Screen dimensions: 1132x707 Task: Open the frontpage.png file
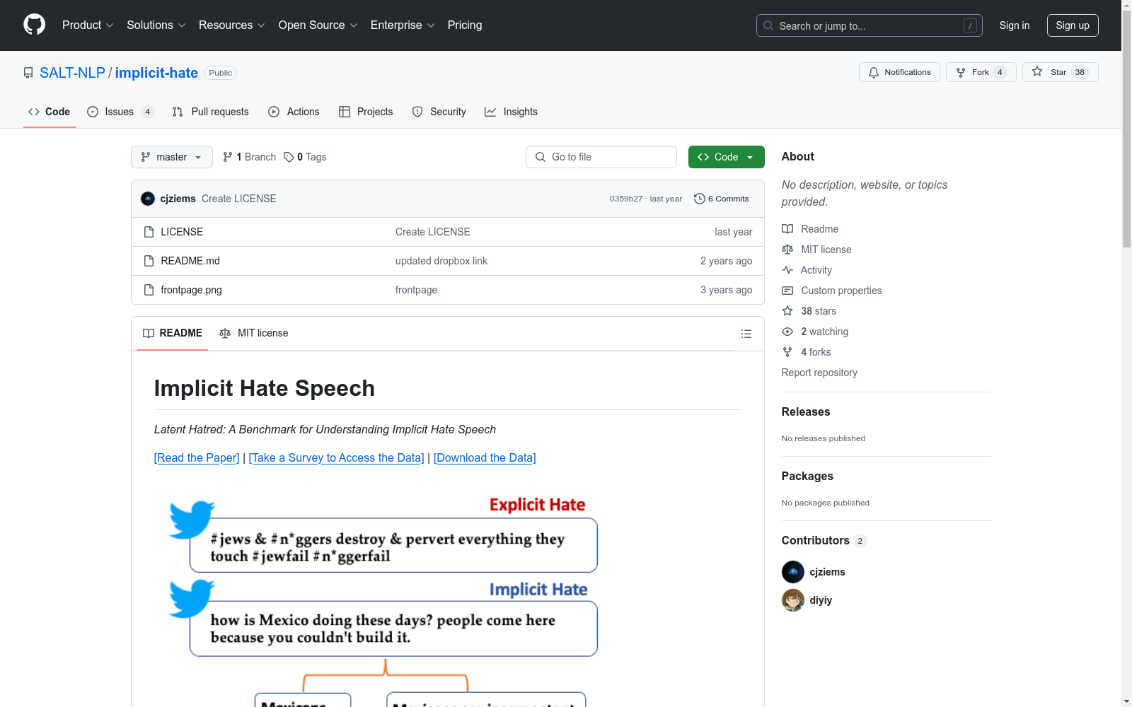[x=192, y=290]
